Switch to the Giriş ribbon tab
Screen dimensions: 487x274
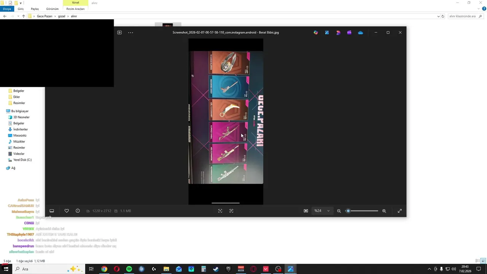point(21,9)
